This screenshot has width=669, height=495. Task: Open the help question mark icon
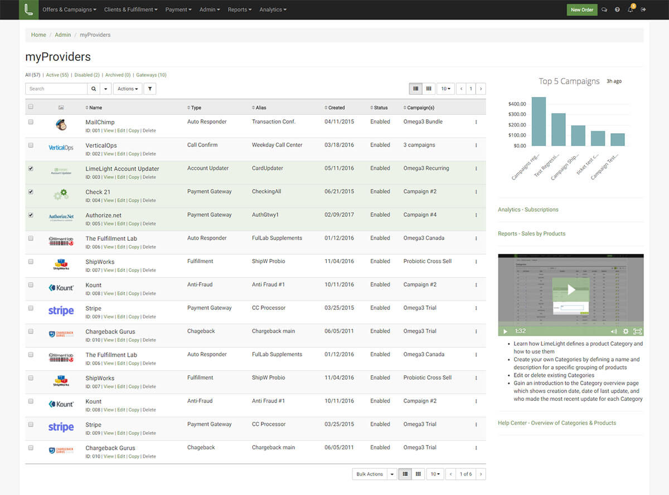(x=617, y=9)
